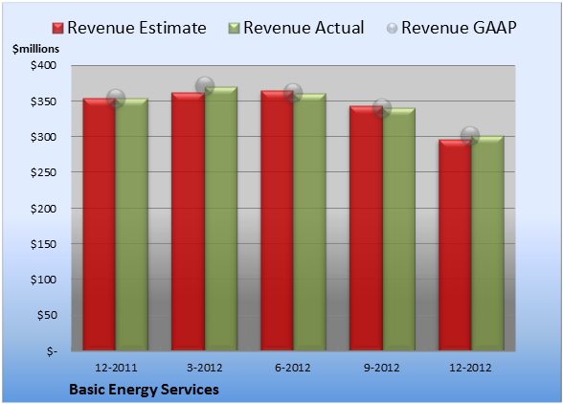
Task: Click the GAAP marker above 3-2012
Action: pyautogui.click(x=205, y=86)
